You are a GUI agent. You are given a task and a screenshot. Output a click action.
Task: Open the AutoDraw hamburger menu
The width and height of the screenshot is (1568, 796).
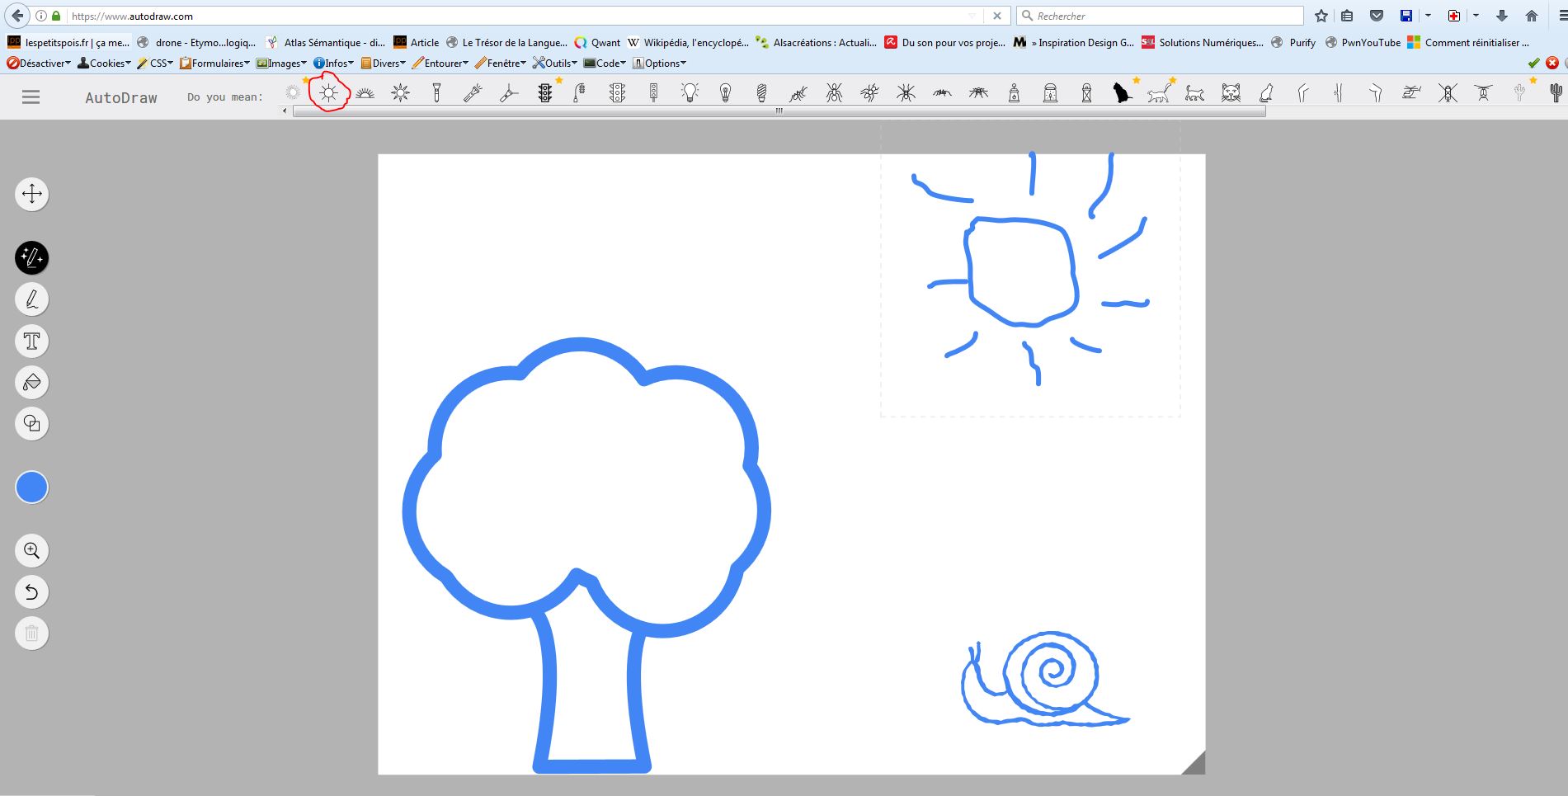31,97
